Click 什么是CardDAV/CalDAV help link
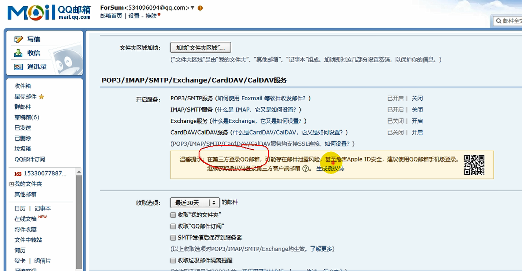522x271 pixels. point(289,132)
